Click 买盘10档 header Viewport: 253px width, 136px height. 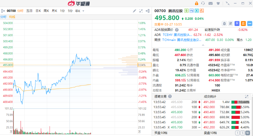point(161,133)
